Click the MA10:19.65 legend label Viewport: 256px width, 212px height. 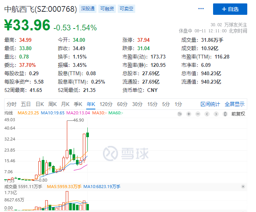click(52, 113)
